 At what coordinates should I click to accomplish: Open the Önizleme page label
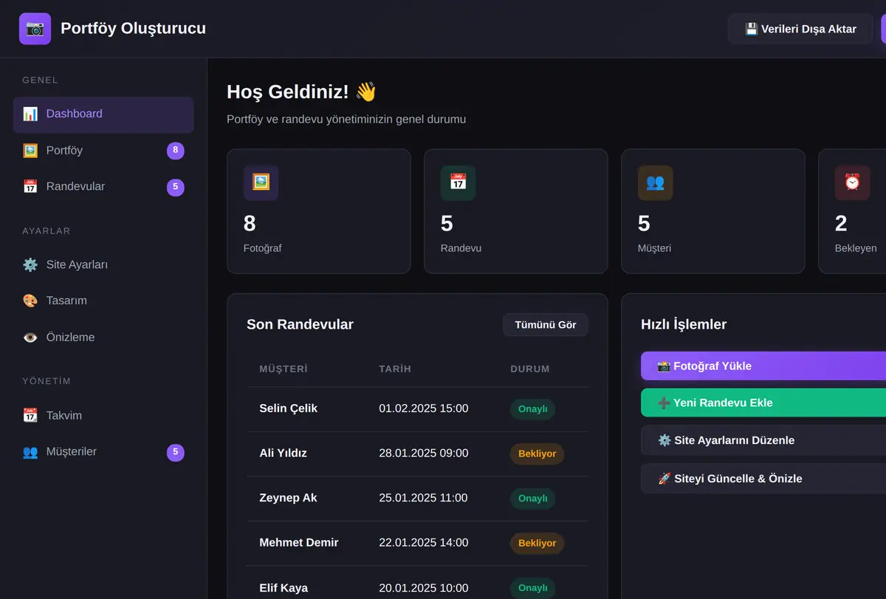point(70,338)
